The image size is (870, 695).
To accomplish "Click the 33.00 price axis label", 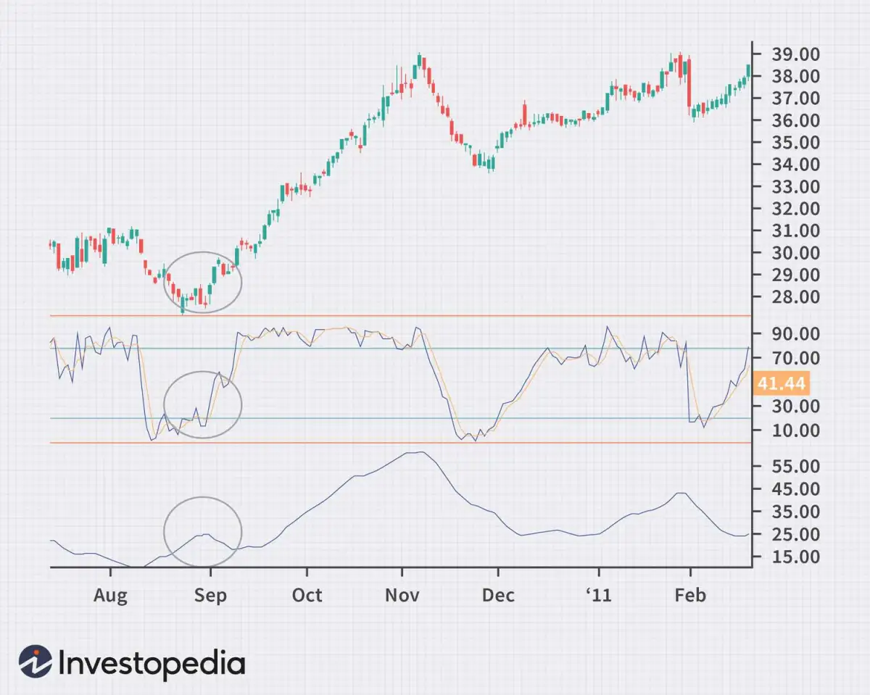I will click(x=795, y=187).
